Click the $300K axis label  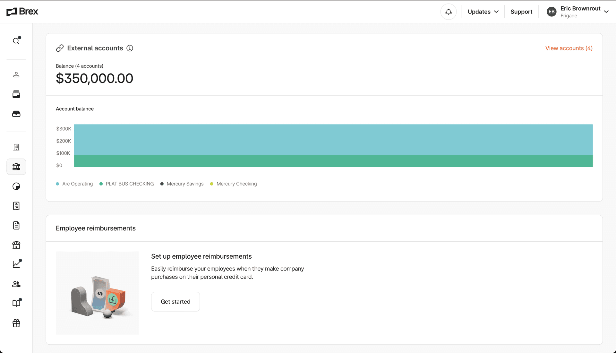(64, 129)
